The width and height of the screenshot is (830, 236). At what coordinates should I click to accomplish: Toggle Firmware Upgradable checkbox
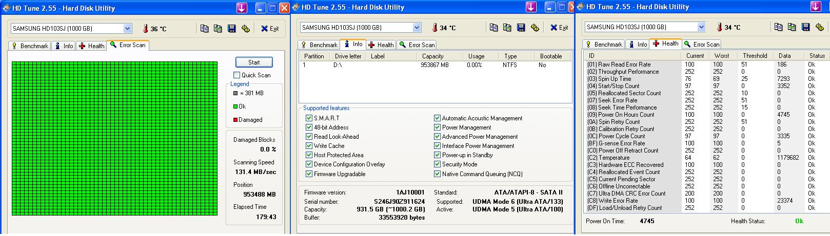(309, 174)
